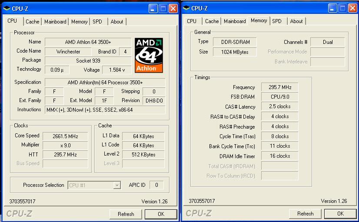Click the Brand ID value 4

[x=125, y=52]
